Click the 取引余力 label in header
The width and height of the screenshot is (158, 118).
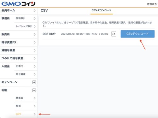[x=152, y=4]
